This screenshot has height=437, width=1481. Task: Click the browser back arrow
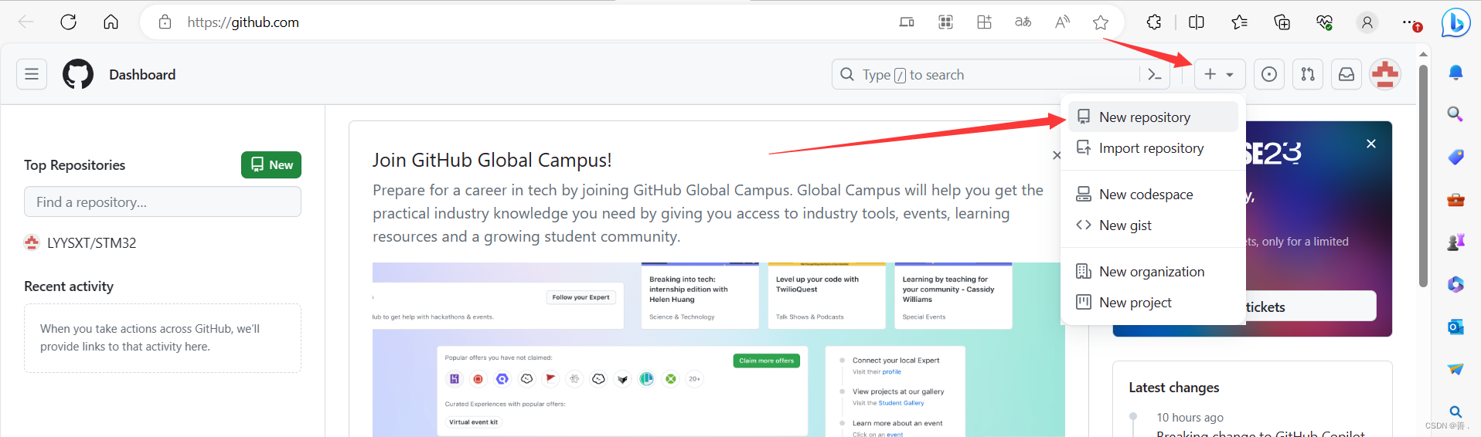26,22
